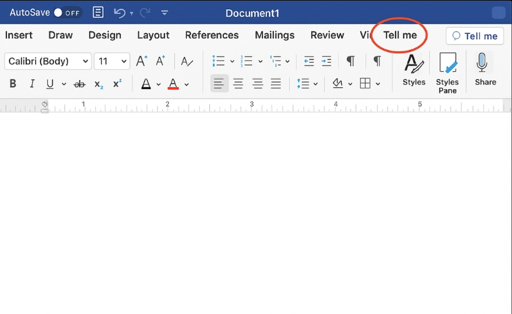Apply text highlight color

(x=146, y=84)
